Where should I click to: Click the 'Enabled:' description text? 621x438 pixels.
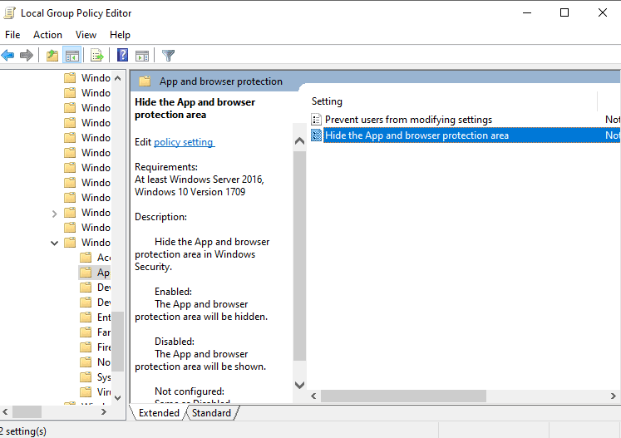(173, 292)
